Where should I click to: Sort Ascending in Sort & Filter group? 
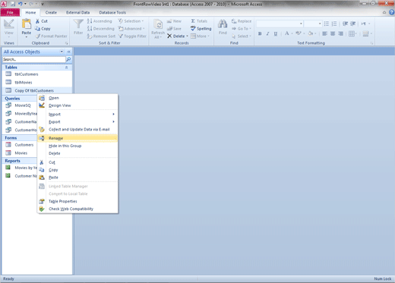(x=100, y=21)
